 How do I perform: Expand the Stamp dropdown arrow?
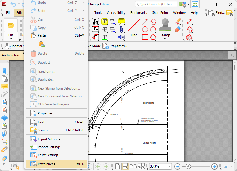point(165,39)
